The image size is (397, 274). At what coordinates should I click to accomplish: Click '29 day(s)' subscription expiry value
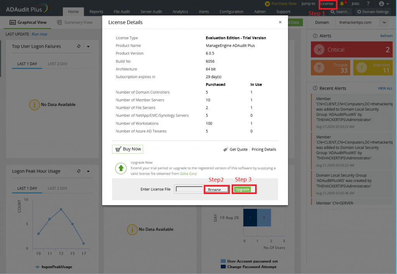pos(214,77)
